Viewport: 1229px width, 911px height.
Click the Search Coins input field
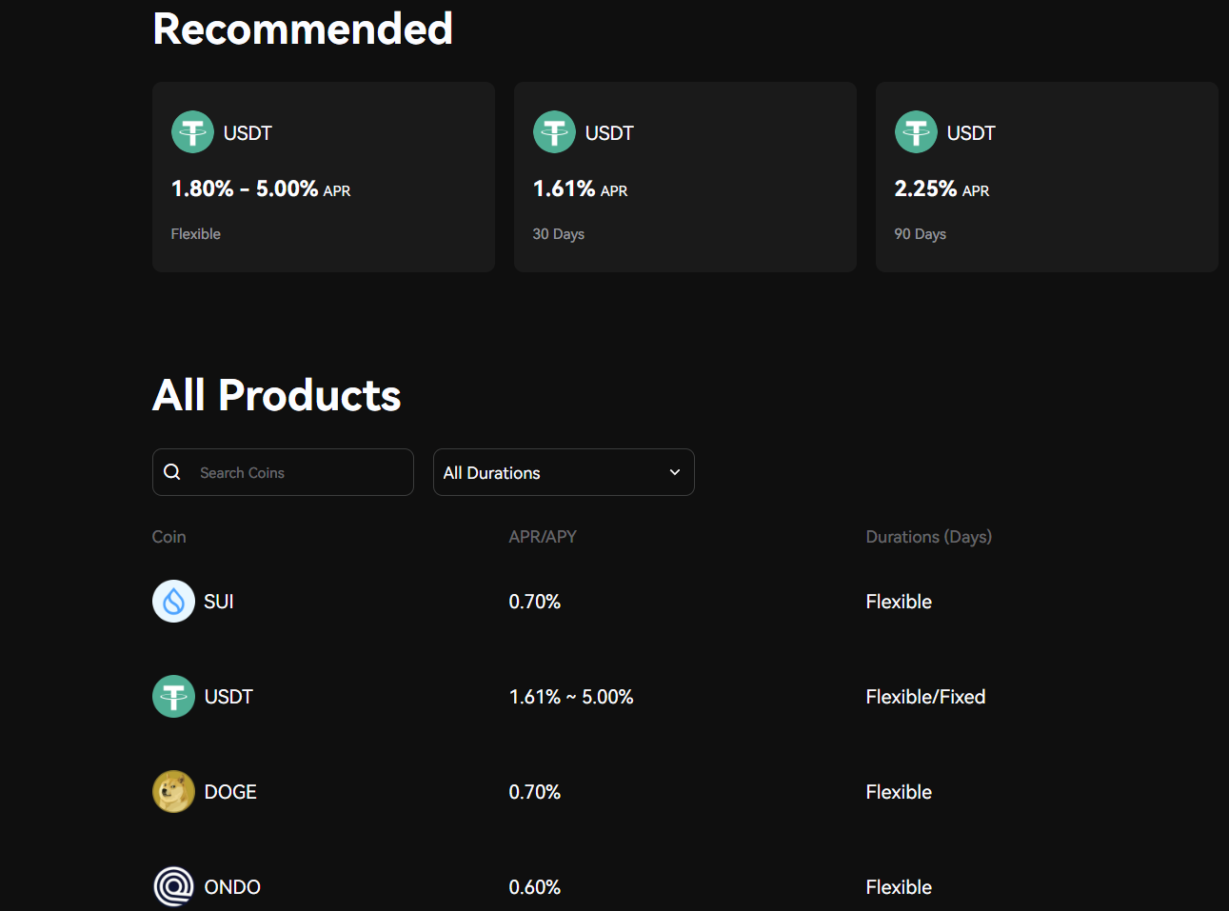283,471
